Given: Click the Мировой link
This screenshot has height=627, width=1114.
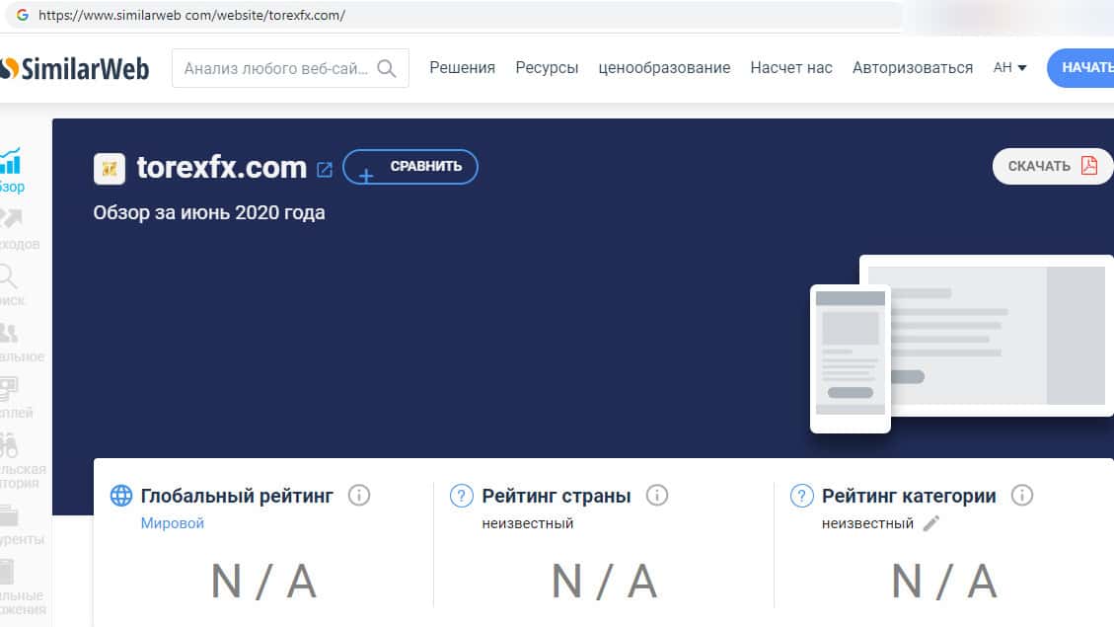Looking at the screenshot, I should (172, 523).
